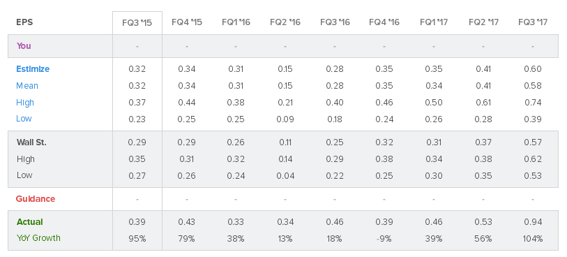The image size is (567, 257).
Task: Click the purple You row label
Action: pos(24,46)
